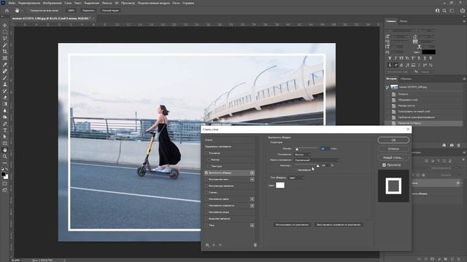Toggle the Просмотр (Preview) checkbox in dialog

coord(385,165)
